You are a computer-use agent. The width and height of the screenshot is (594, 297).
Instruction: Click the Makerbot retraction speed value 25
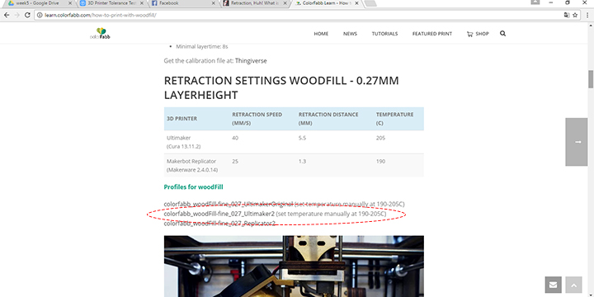coord(235,162)
